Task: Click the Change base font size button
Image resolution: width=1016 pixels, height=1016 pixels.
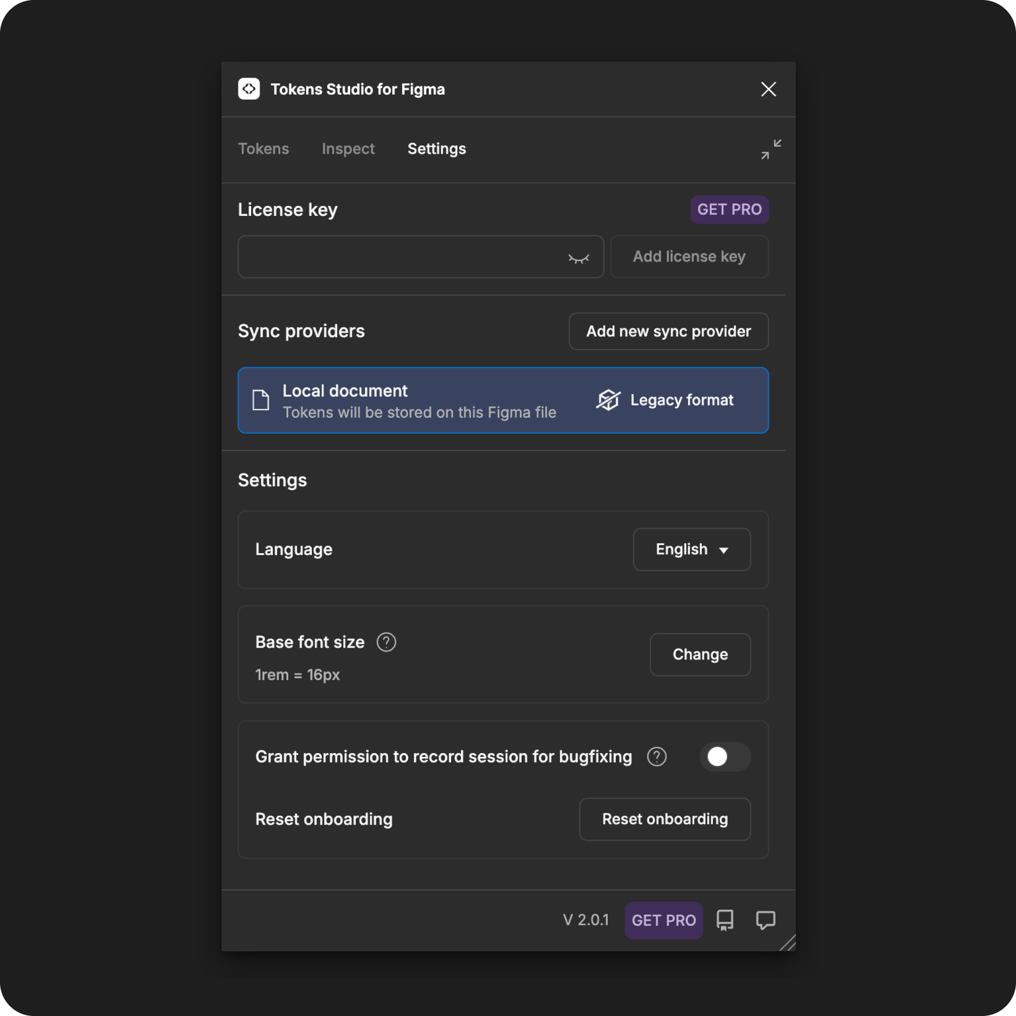Action: pos(700,655)
